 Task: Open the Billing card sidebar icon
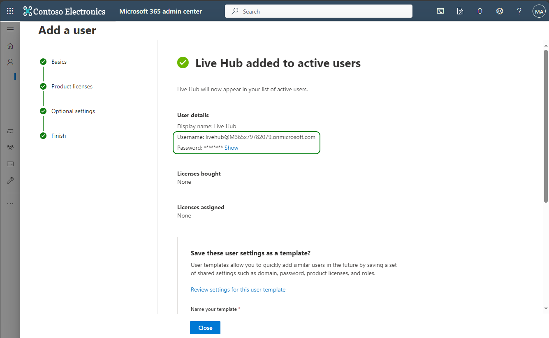pos(10,164)
